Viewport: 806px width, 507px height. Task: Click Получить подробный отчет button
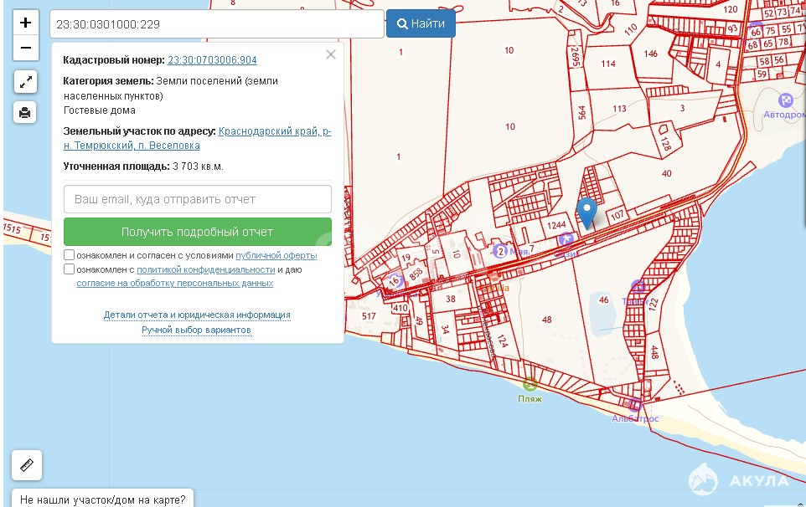(197, 232)
